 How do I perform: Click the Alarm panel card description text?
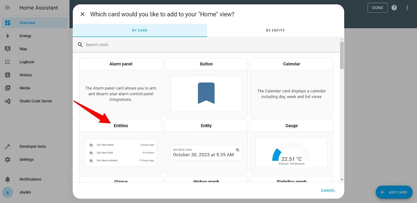(x=121, y=94)
